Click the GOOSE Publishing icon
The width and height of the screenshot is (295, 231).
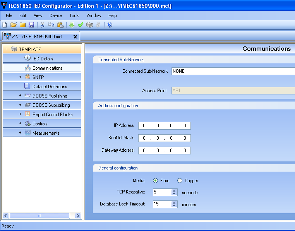pyautogui.click(x=27, y=96)
